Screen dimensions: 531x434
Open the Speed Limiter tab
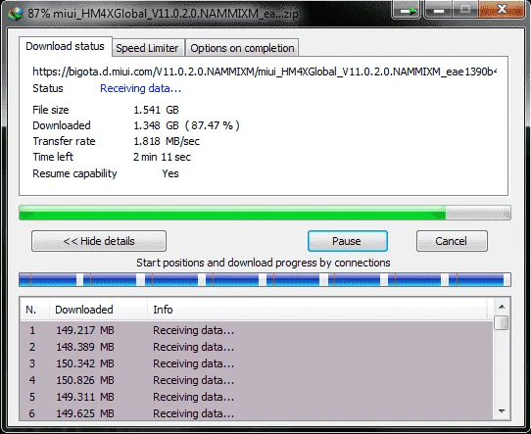point(147,48)
